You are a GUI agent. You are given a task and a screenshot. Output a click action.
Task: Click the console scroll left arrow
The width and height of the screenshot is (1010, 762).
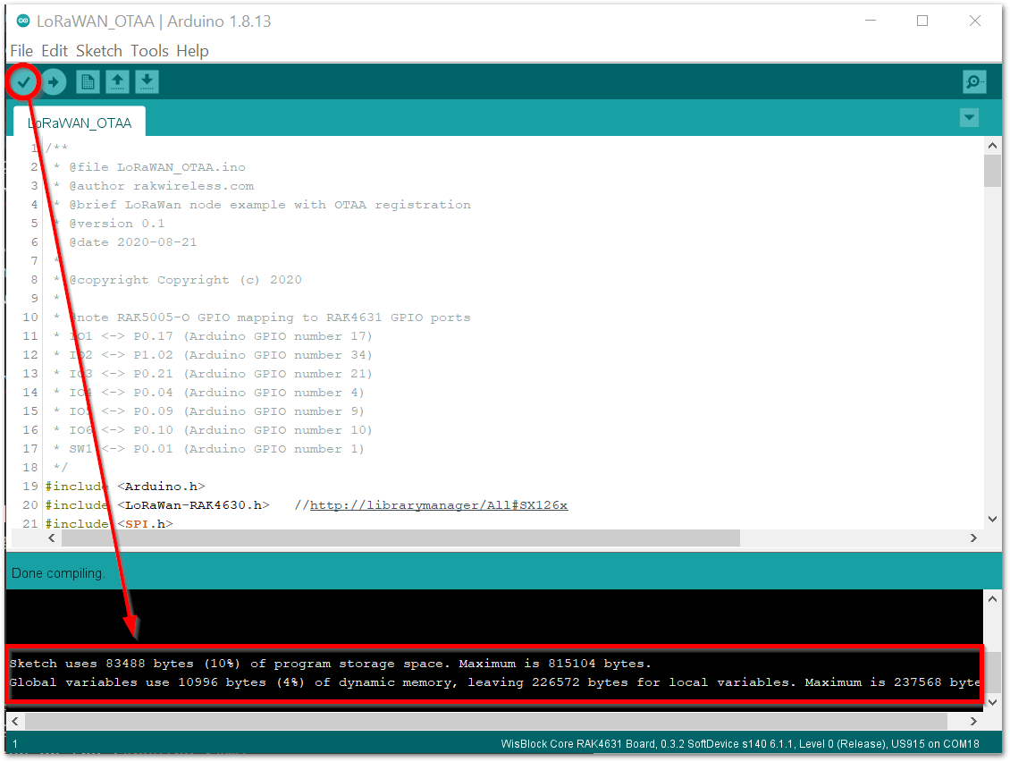[15, 721]
